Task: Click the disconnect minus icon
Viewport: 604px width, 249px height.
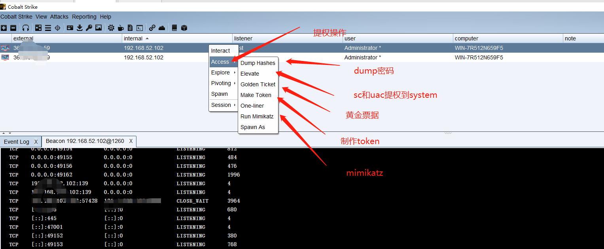Action: point(13,28)
